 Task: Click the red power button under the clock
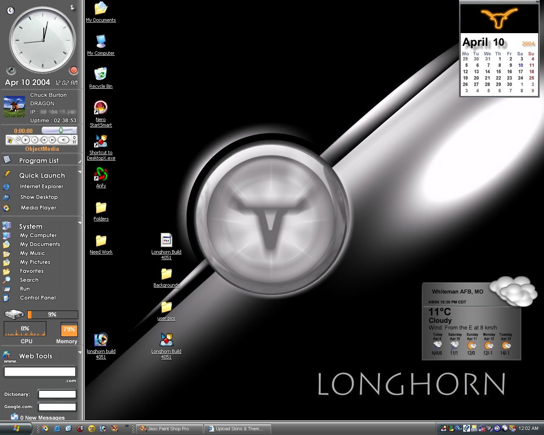click(74, 70)
